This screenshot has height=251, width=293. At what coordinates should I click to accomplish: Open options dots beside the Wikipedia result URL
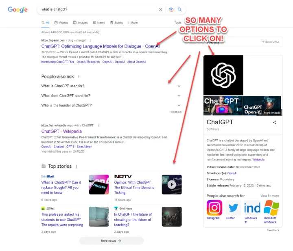[x=98, y=125]
